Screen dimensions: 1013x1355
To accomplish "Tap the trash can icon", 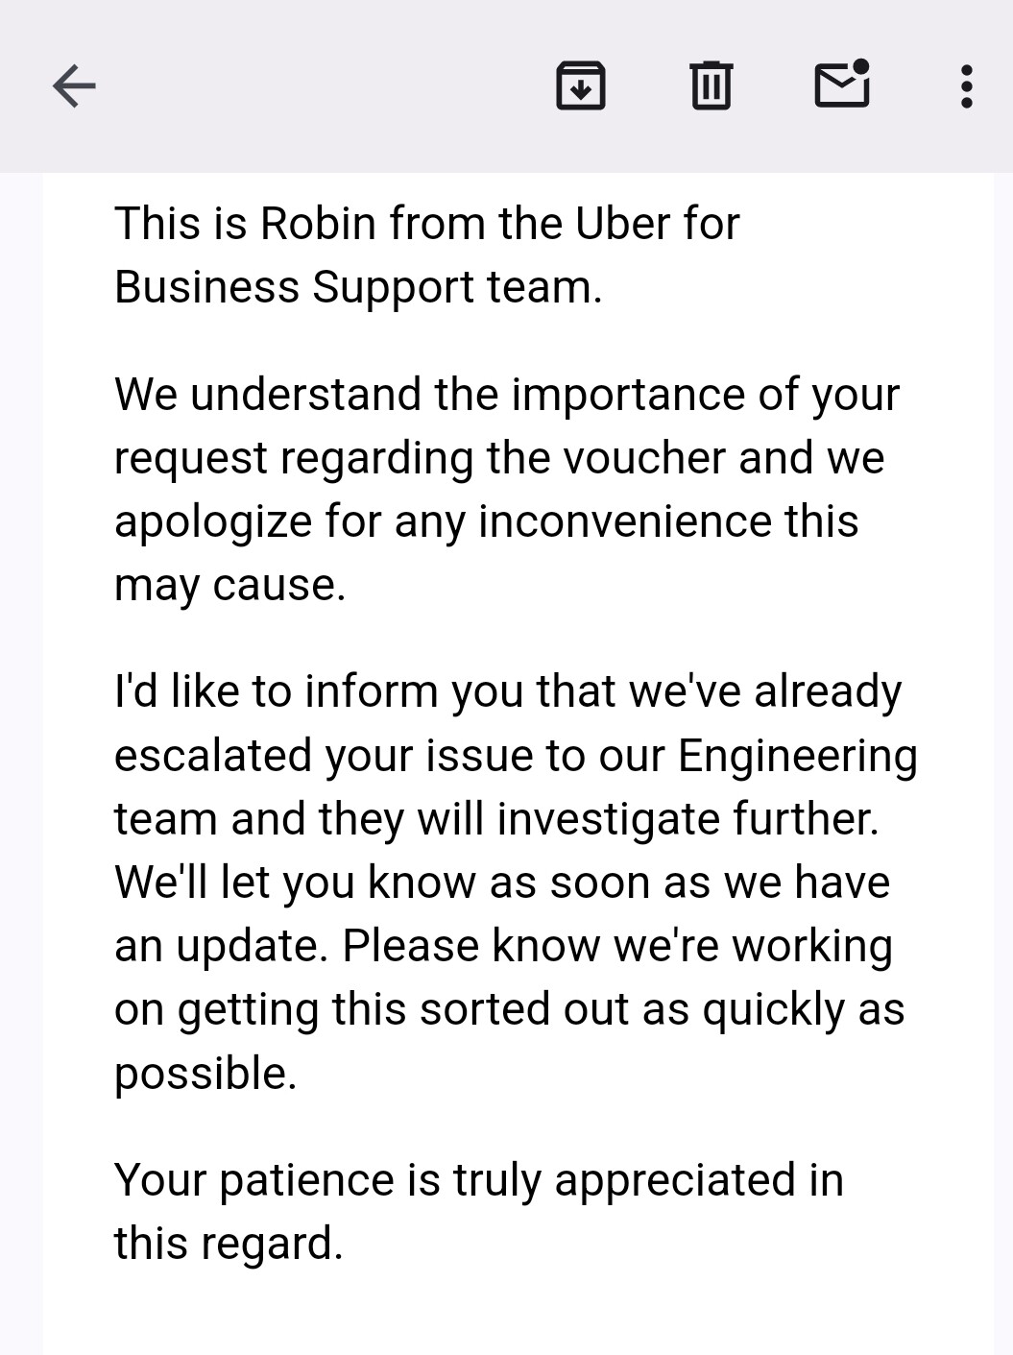I will [x=710, y=85].
